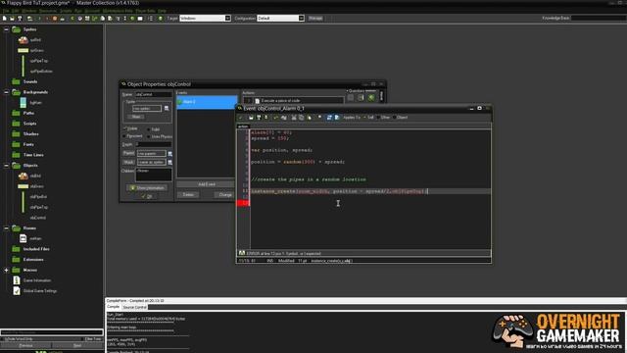Click the Manage configurations button
Image resolution: width=627 pixels, height=353 pixels.
coord(315,19)
